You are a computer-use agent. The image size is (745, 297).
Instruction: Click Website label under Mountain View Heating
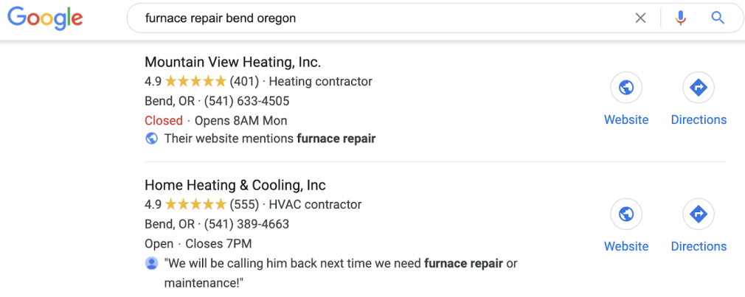tap(626, 119)
